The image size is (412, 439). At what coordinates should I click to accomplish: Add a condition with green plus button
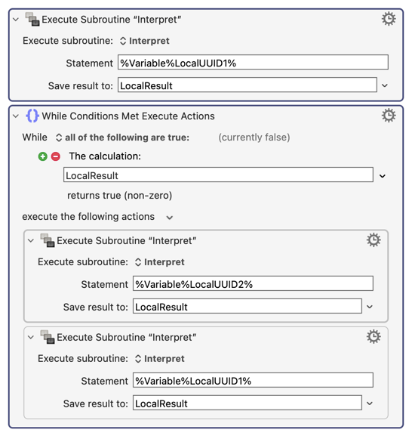[x=42, y=156]
